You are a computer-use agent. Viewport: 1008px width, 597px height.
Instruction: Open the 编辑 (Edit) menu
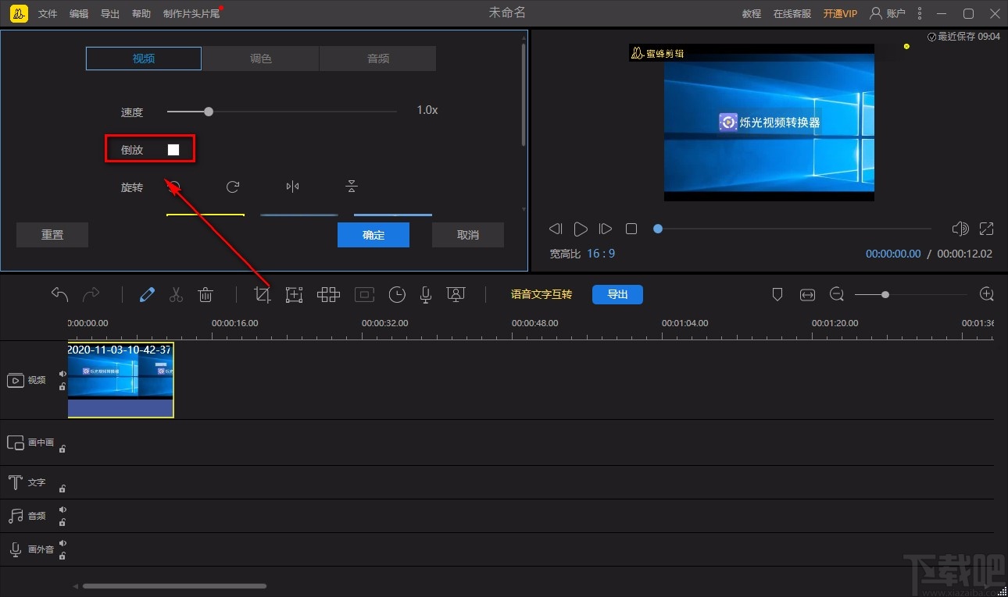(79, 14)
